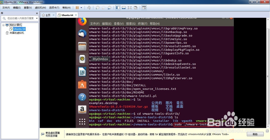This screenshot has height=140, width=270.
Task: Open the library search dropdown arrow
Action: (x=37, y=18)
